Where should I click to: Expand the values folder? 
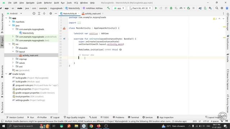pos(13,63)
